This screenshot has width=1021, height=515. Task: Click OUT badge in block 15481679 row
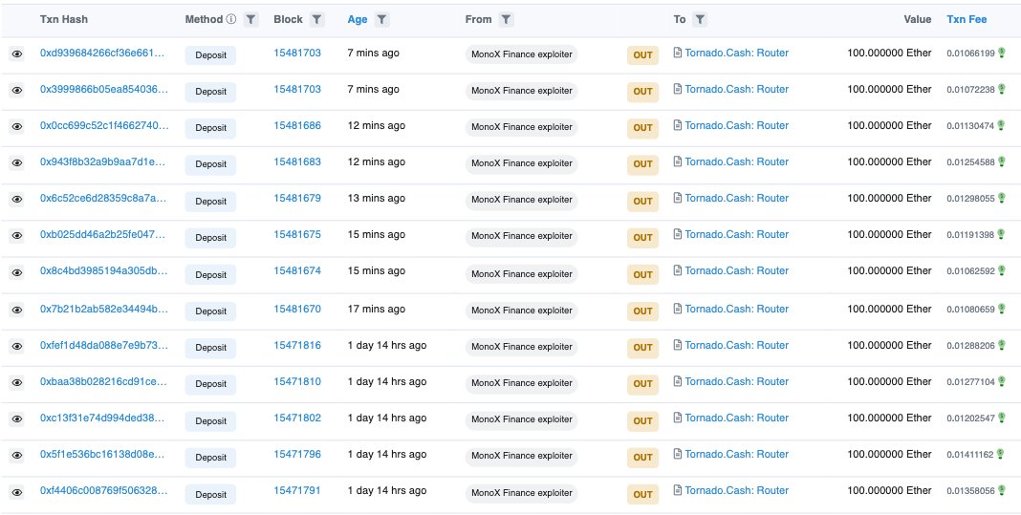coord(642,202)
